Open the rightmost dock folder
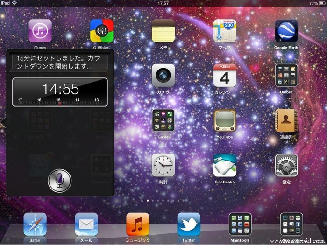The width and height of the screenshot is (327, 245). pyautogui.click(x=291, y=224)
